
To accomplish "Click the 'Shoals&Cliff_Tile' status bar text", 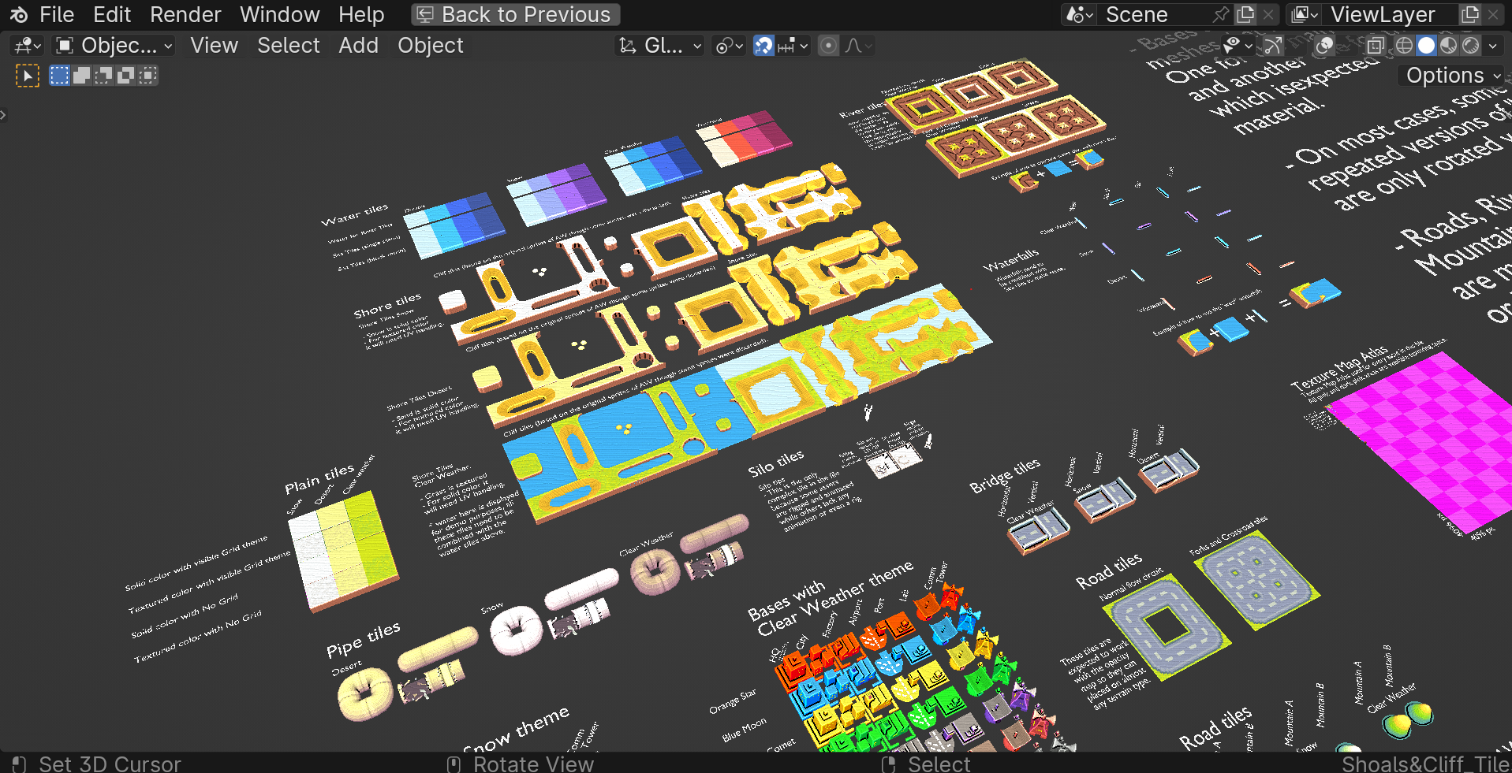I will click(1425, 764).
